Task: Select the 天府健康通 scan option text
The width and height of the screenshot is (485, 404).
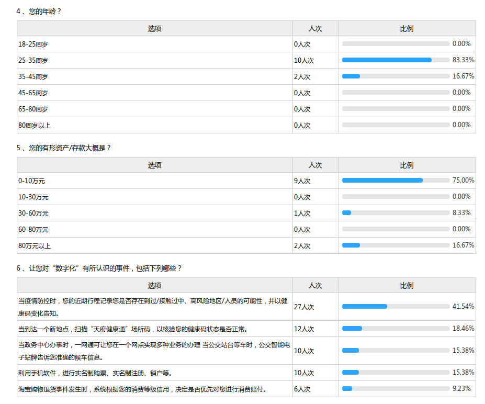Action: pos(133,329)
